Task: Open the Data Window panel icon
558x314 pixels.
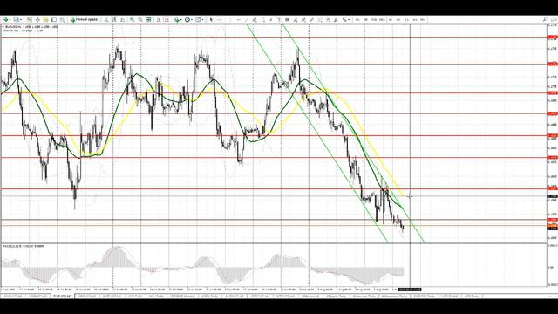Action: pos(37,19)
